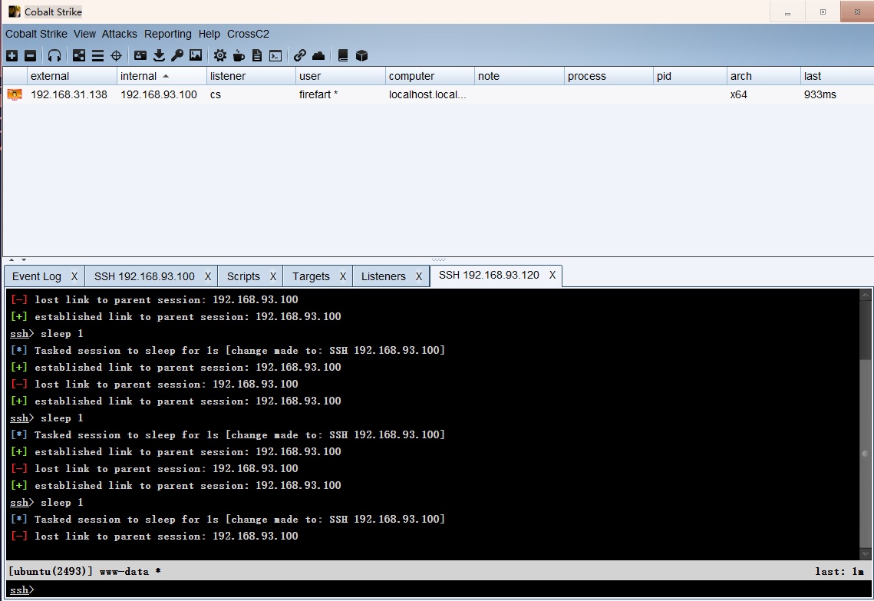Open the credentials key icon

[177, 55]
